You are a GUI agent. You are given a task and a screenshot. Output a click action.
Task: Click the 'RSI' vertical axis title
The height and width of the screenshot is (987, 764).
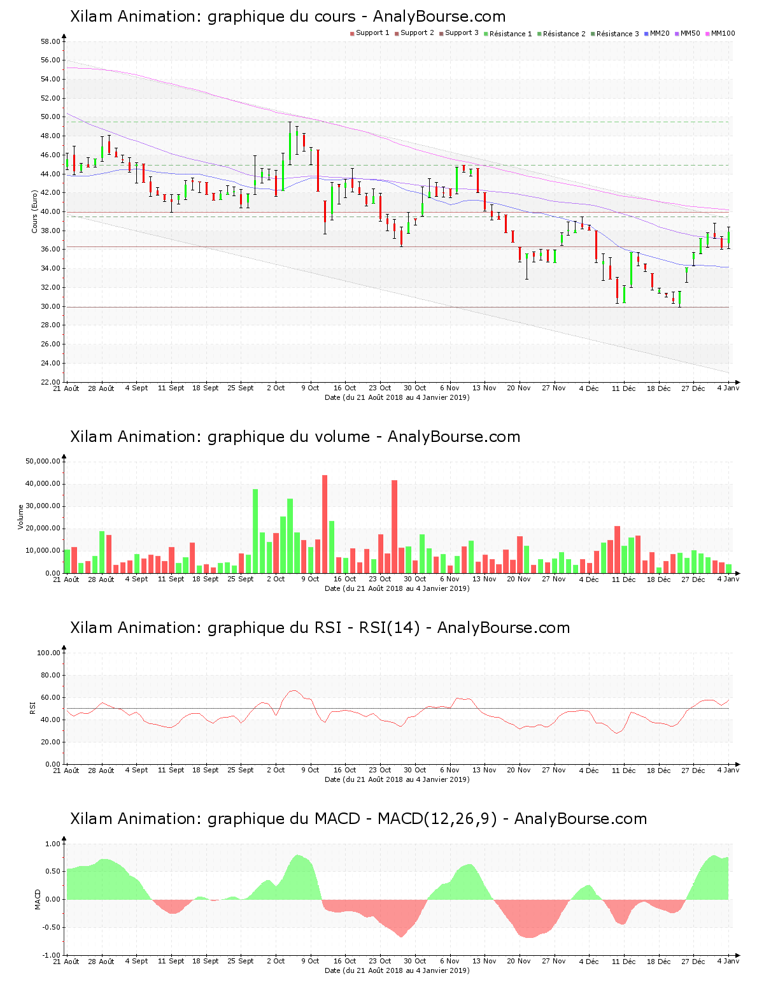pos(32,707)
